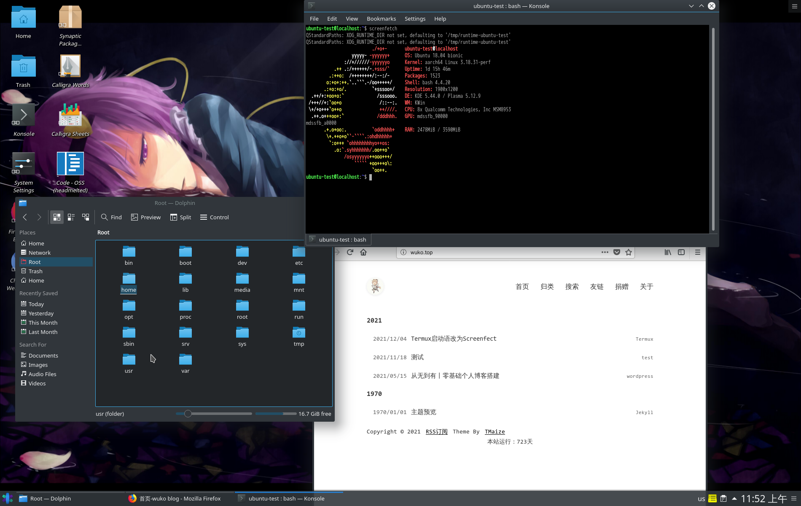801x506 pixels.
Task: Open the Firefox library icon
Action: point(668,252)
